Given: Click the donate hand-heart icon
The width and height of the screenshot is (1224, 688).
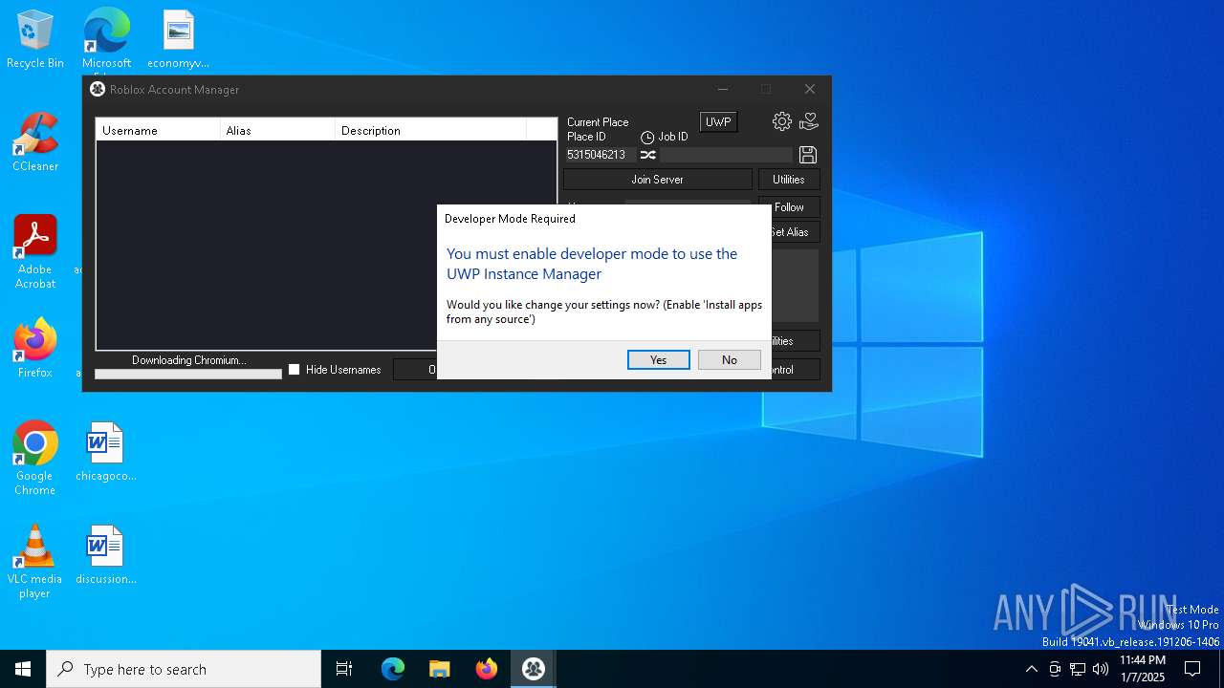Looking at the screenshot, I should [809, 121].
